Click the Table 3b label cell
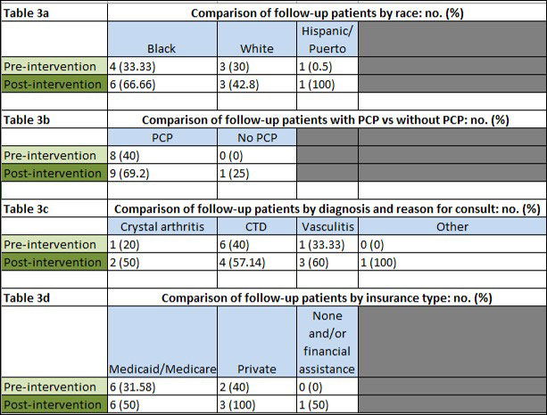 pyautogui.click(x=54, y=117)
